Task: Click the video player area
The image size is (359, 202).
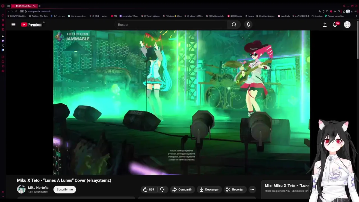Action: point(181,102)
